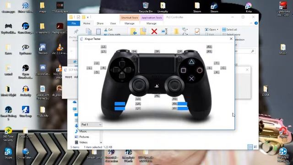Screen dimensions: 293x165
Task: Click the Properties checkmark icon in ribbon
Action: click(x=197, y=31)
